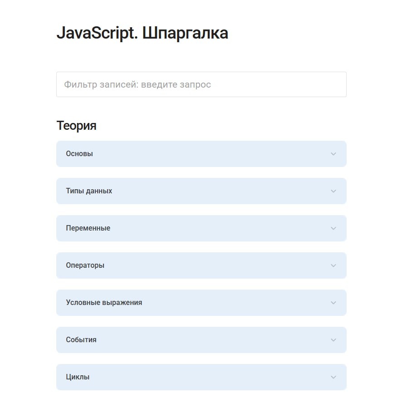
Task: Select the 'Теория' section heading
Action: click(76, 125)
